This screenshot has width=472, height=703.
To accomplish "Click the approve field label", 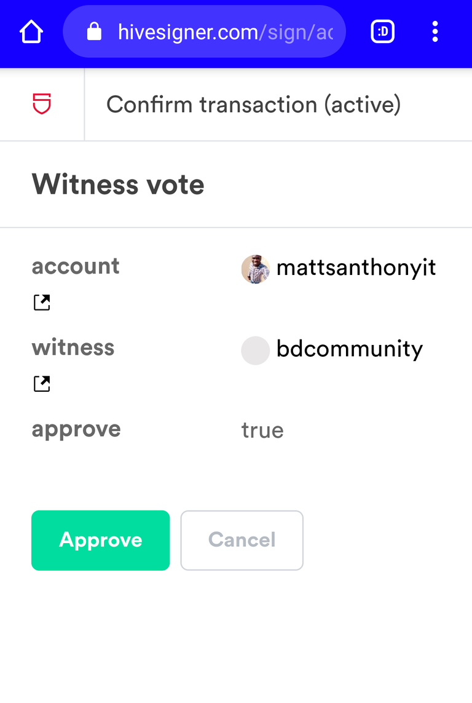I will 76,429.
